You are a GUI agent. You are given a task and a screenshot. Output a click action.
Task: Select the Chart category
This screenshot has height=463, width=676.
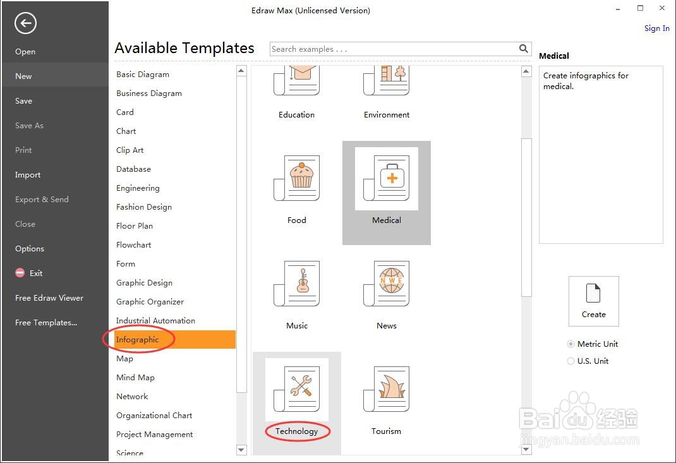[126, 131]
